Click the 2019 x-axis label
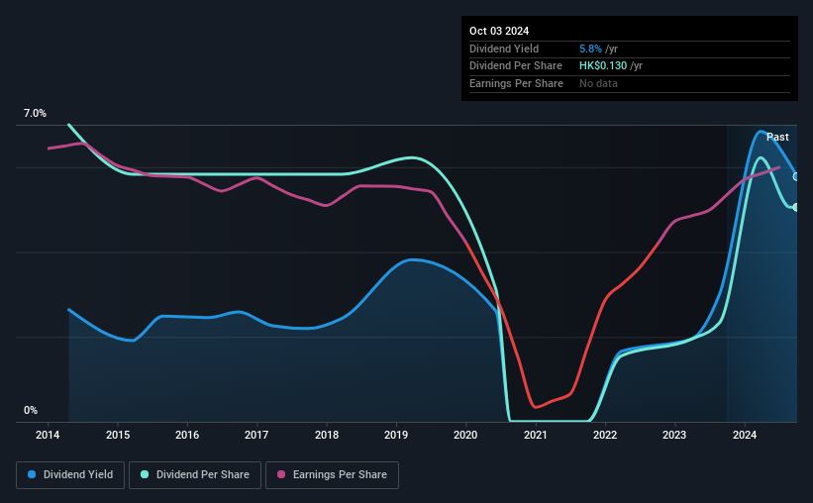This screenshot has height=503, width=813. point(396,435)
